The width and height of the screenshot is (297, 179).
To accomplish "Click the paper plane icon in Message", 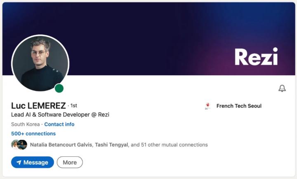I will coord(19,163).
